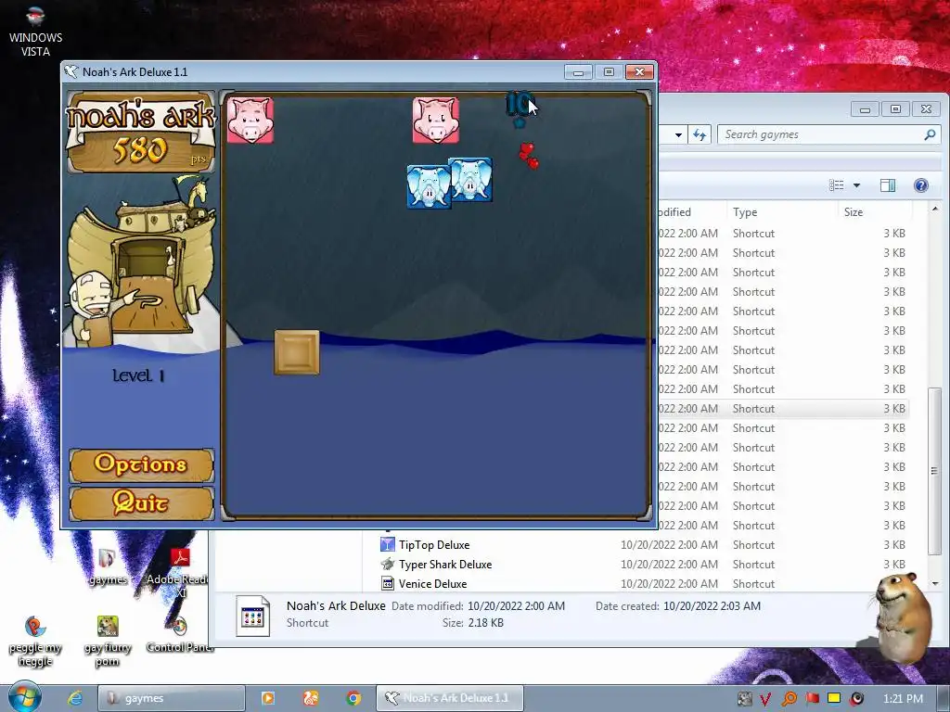Screen dimensions: 950x712
Task: Select the Control Panel desktop icon
Action: [180, 634]
